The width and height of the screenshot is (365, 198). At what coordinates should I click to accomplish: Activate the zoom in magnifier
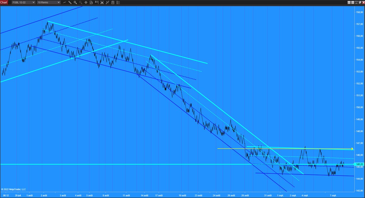coord(75,2)
